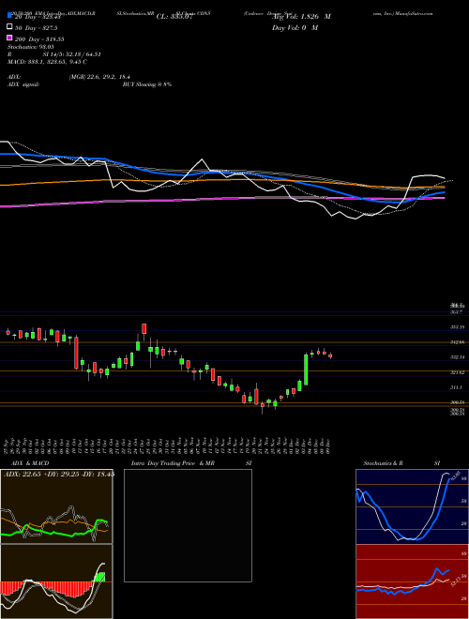Open the ADX line chart panel

56,506
